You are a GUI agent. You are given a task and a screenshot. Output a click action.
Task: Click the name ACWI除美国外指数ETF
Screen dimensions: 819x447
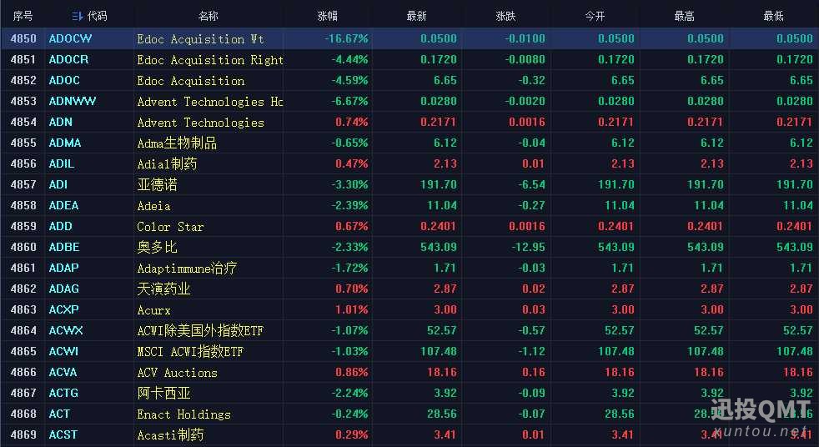click(x=200, y=330)
